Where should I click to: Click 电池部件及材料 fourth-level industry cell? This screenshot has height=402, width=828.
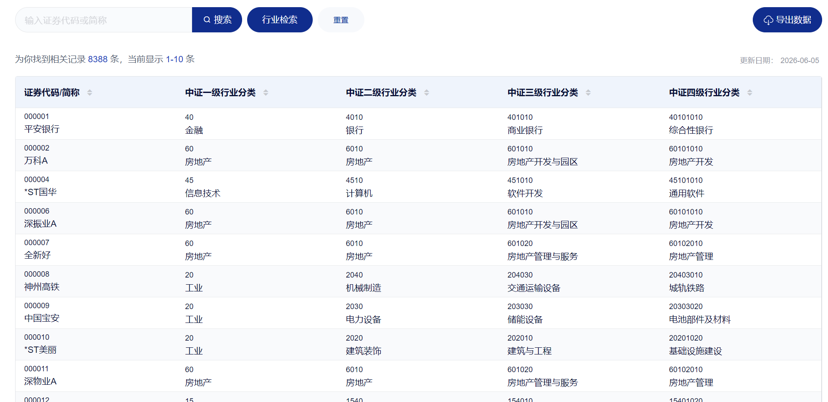(x=700, y=320)
